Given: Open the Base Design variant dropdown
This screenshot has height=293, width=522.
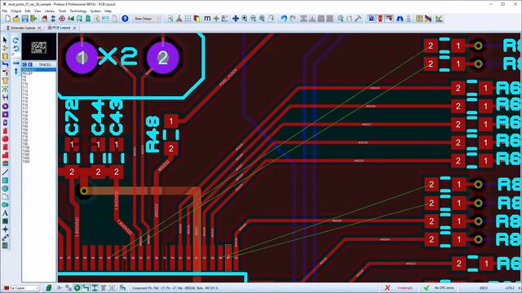Looking at the screenshot, I should point(147,19).
